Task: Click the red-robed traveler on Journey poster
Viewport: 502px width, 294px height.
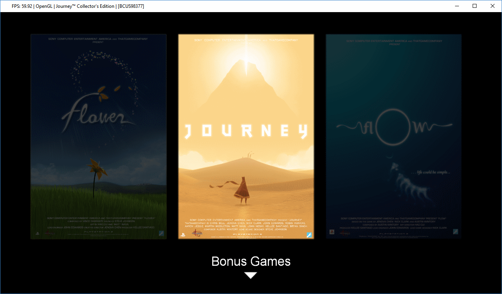Action: click(242, 190)
